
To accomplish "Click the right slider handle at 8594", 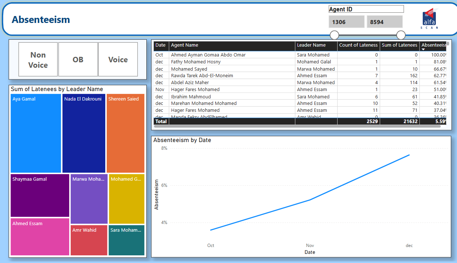I will click(401, 35).
